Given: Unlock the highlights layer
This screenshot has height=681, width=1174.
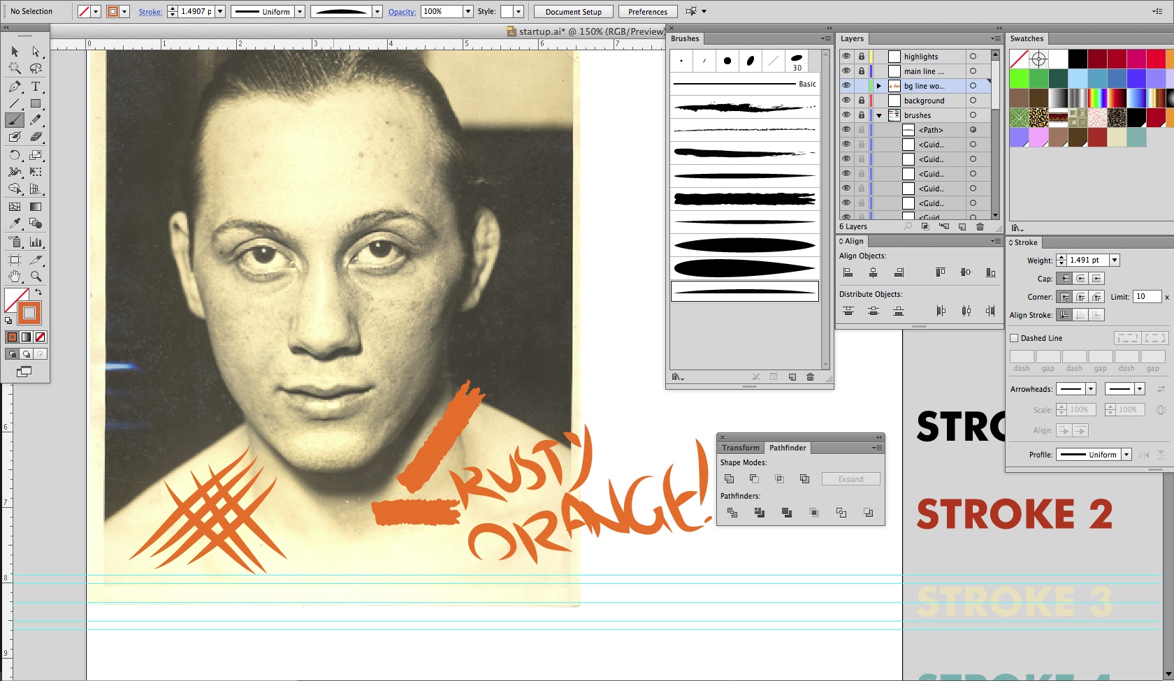Looking at the screenshot, I should [x=862, y=57].
